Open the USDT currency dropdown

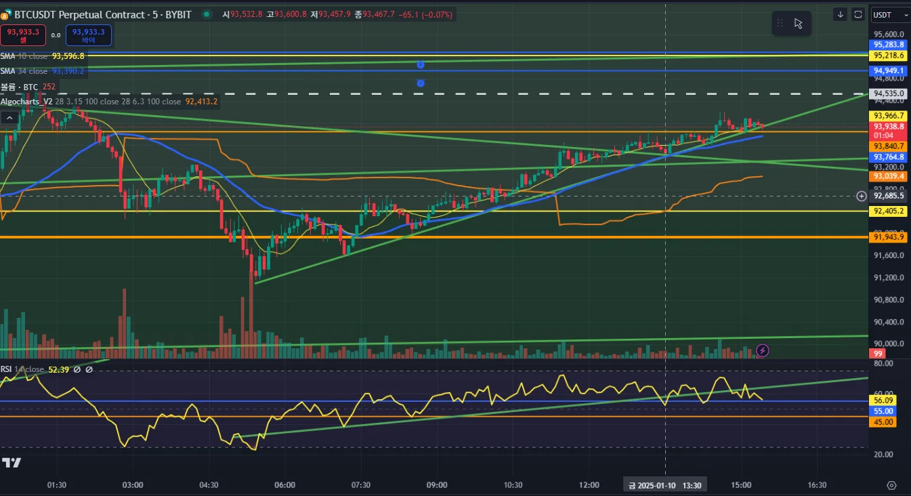[x=890, y=14]
